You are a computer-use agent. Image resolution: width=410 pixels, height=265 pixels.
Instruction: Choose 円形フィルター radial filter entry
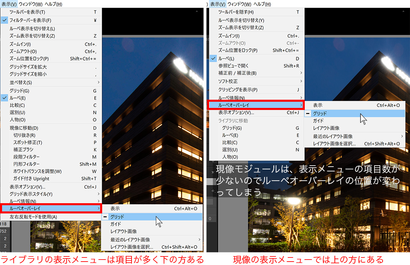pos(25,164)
